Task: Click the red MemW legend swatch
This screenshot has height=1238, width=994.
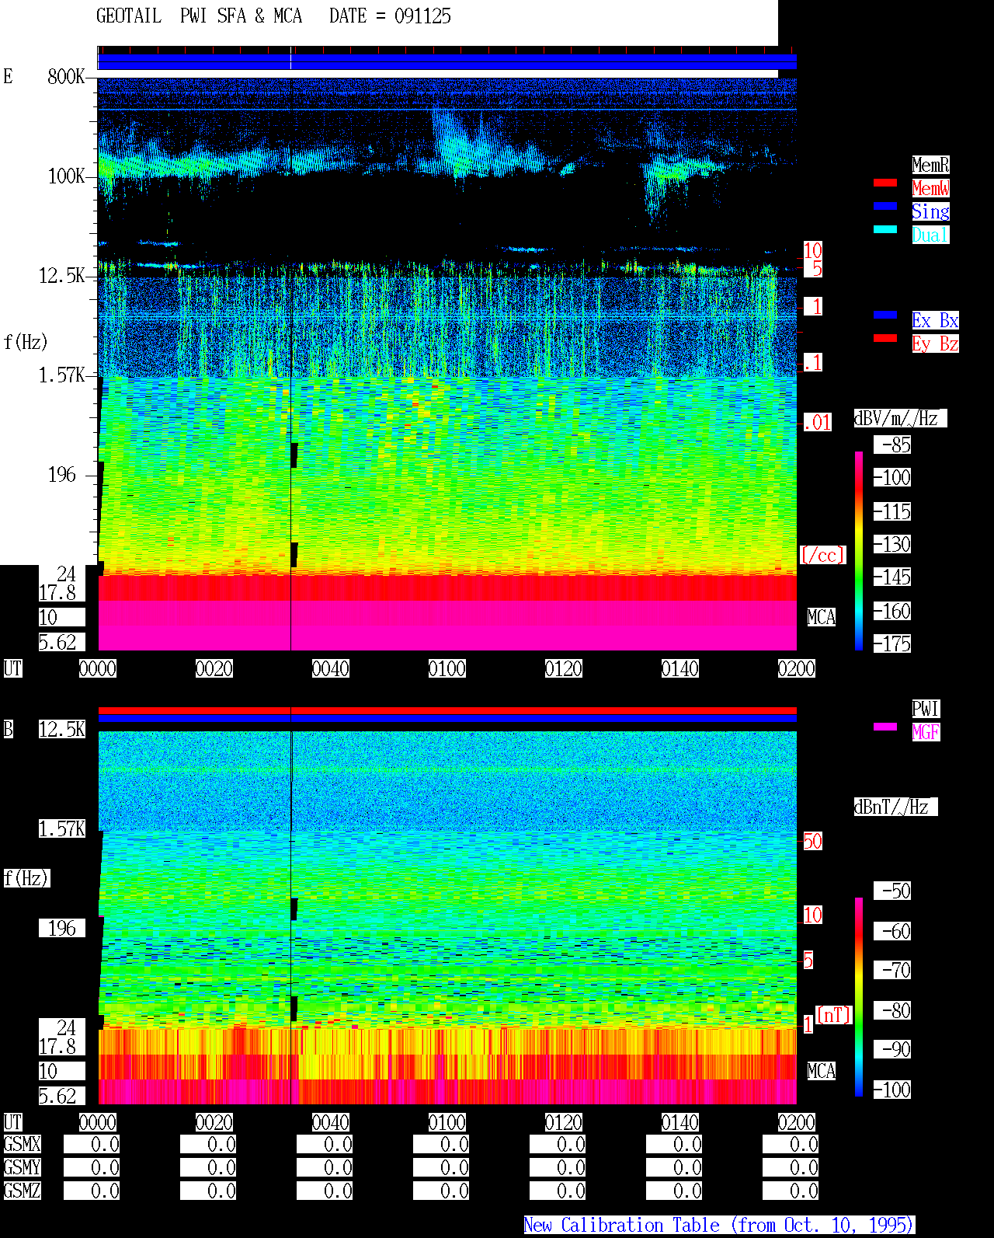Action: coord(885,183)
